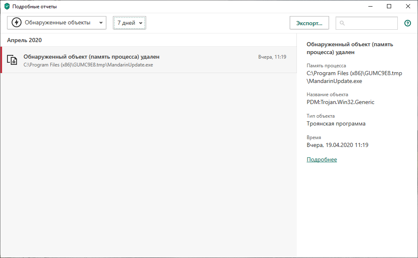418x258 pixels.
Task: Click the red severity stripe on the event row
Action: point(2,60)
